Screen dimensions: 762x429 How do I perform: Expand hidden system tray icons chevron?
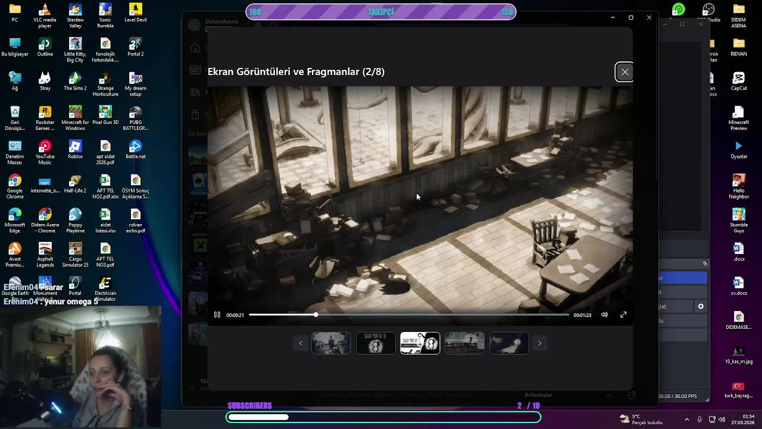tap(686, 419)
